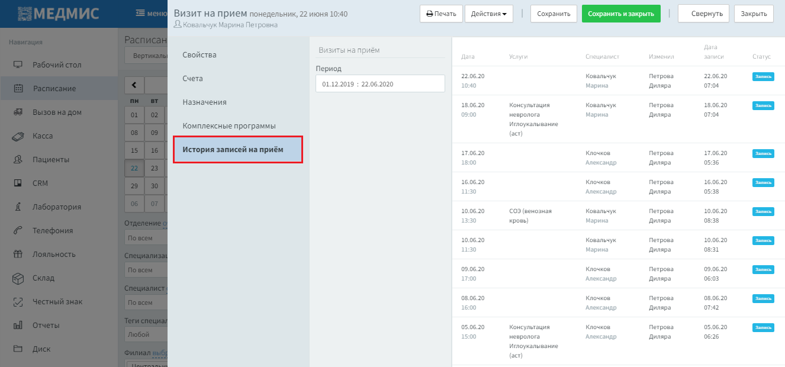The height and width of the screenshot is (367, 785).
Task: Click Запись status for 22.06.20 10:40 visit
Action: 763,76
